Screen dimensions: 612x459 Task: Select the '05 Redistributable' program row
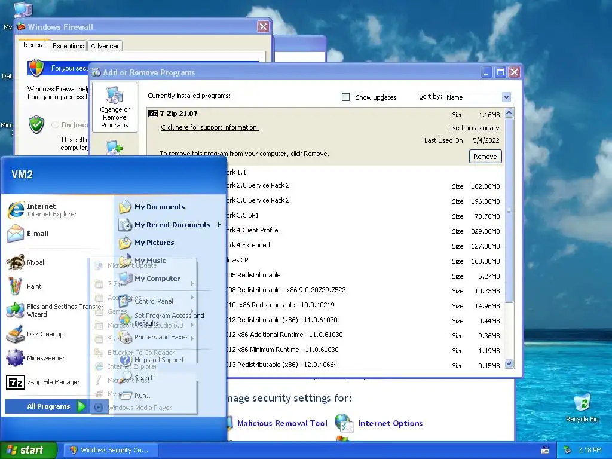tap(365, 275)
